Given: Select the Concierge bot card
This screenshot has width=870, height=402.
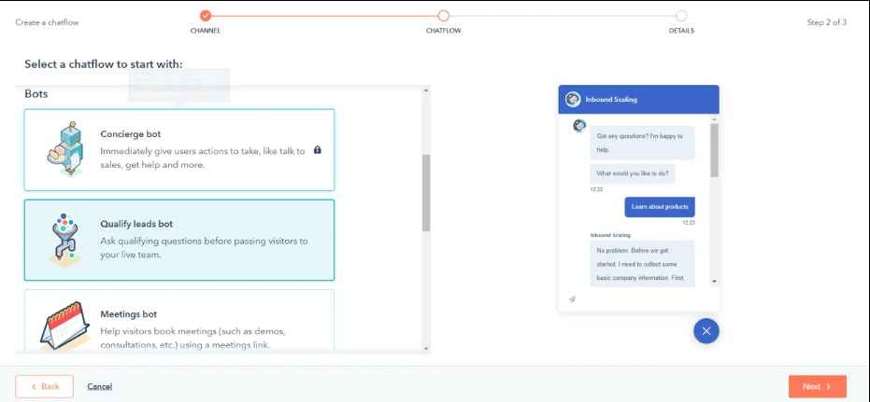Looking at the screenshot, I should tap(179, 150).
